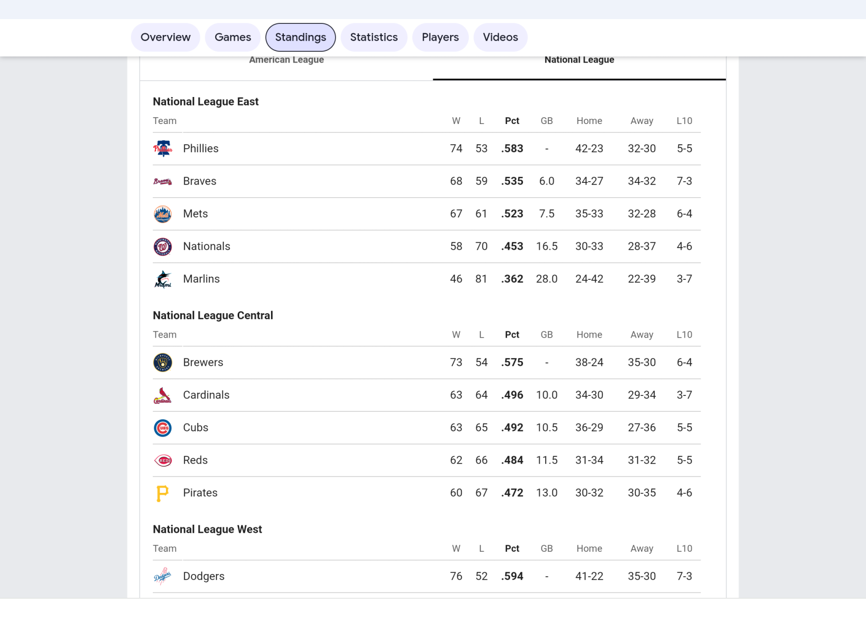Viewport: 866px width, 636px height.
Task: Open the Nationals team name link
Action: pyautogui.click(x=207, y=246)
